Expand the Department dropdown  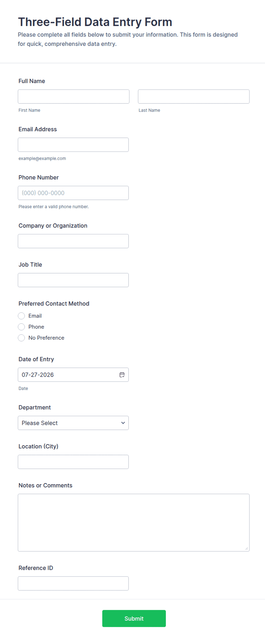[73, 423]
